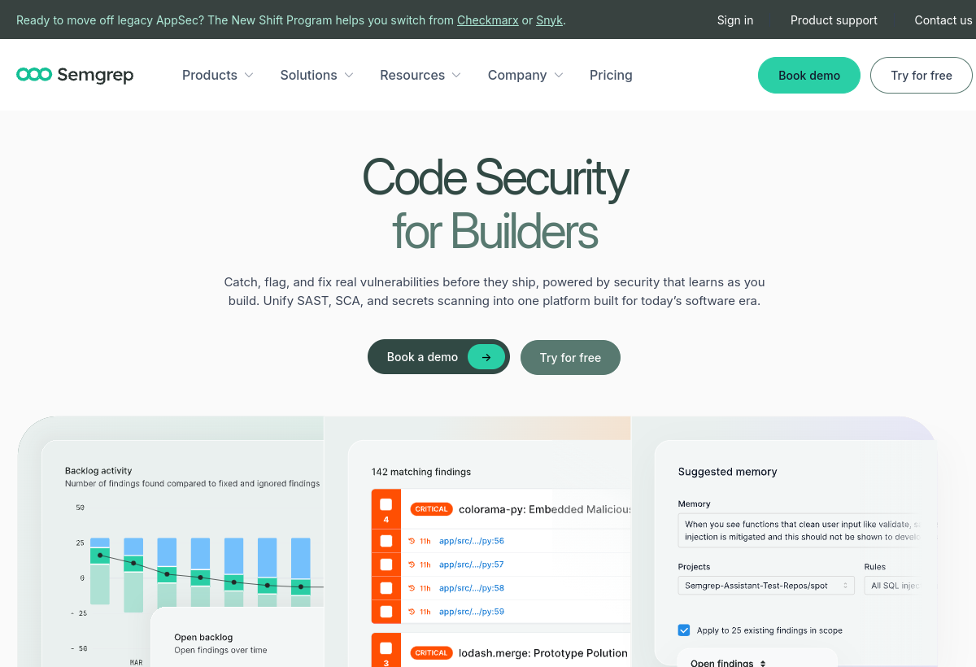This screenshot has height=667, width=976.
Task: Click history icon beside app/src/.../py:59
Action: coord(412,612)
